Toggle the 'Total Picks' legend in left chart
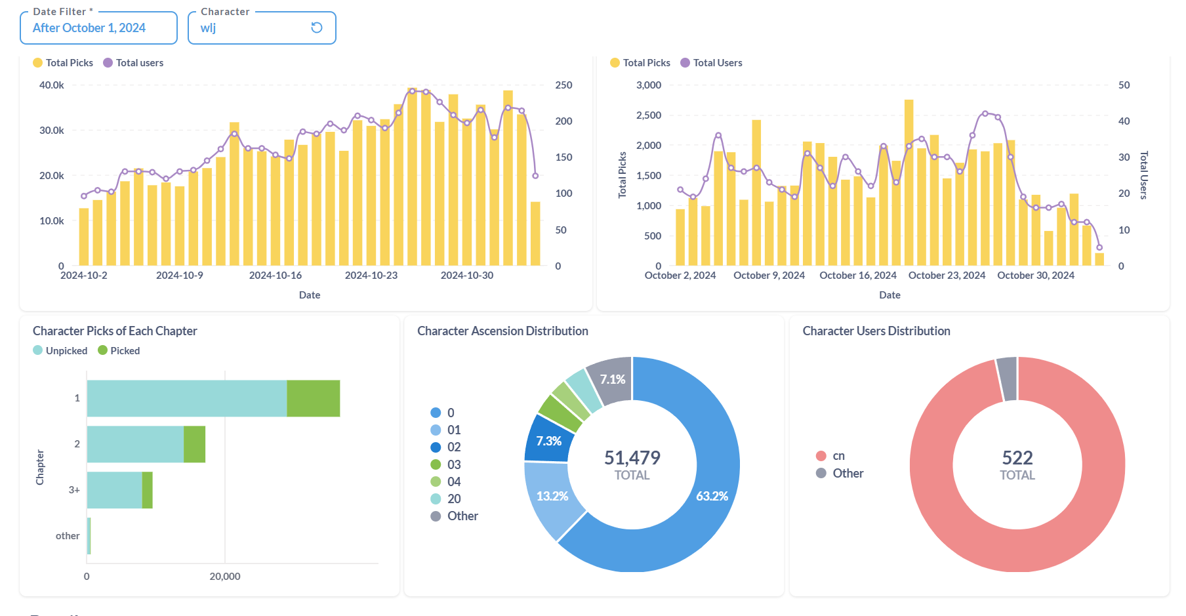This screenshot has width=1186, height=616. click(63, 63)
